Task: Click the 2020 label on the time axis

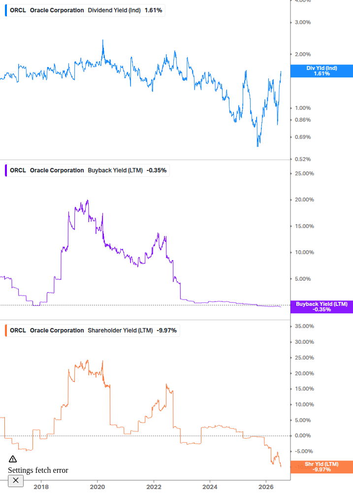Action: coord(97,487)
